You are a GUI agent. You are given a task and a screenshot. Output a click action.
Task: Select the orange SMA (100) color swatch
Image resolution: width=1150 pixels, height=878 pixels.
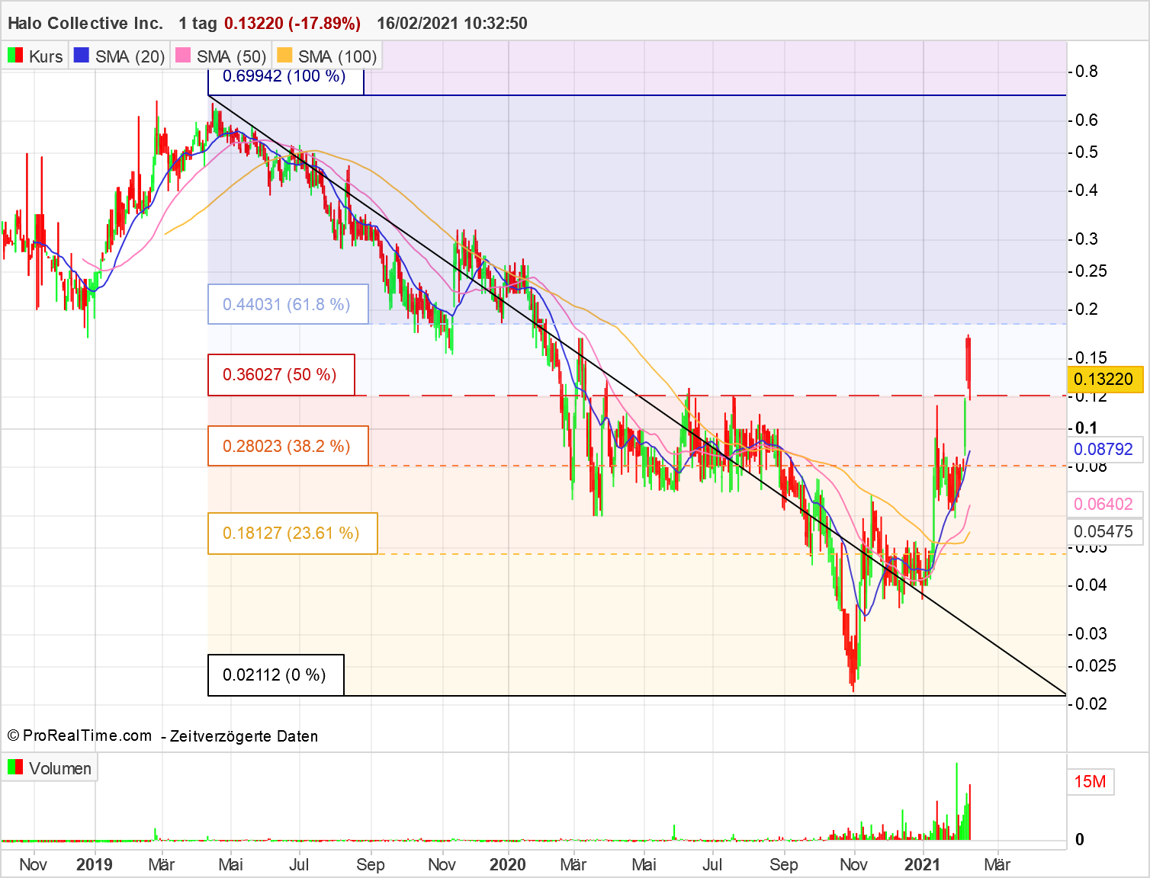pos(284,56)
